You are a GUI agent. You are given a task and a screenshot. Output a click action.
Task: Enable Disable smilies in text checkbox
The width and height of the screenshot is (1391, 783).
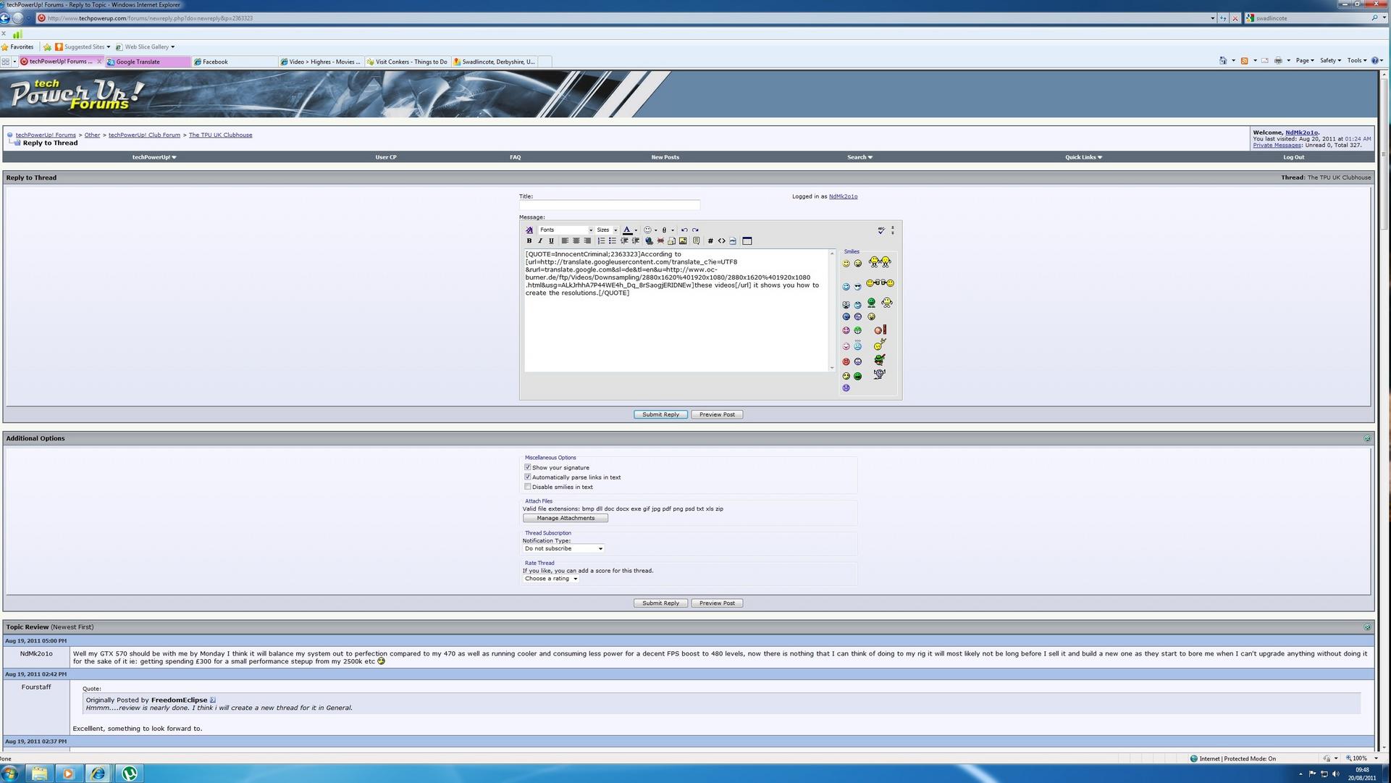(x=528, y=487)
